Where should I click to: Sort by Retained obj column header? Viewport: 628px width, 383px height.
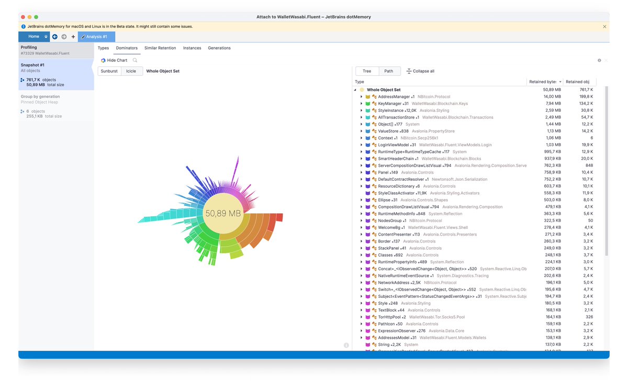(x=579, y=82)
